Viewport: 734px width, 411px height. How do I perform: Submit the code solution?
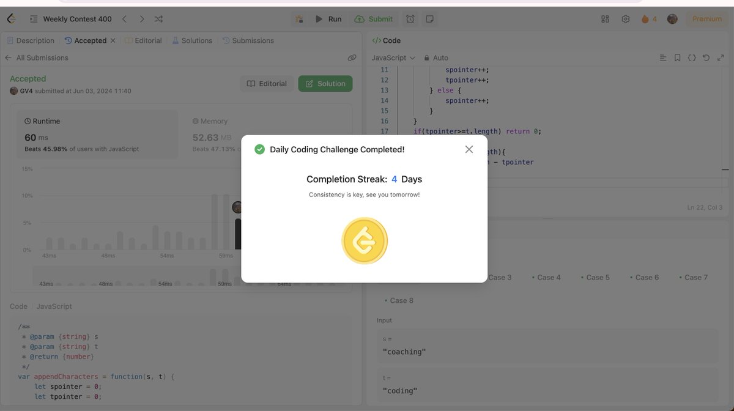(374, 18)
